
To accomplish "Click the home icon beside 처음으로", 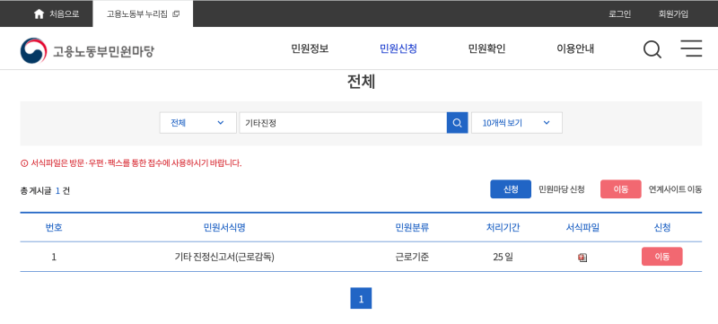I will click(39, 13).
